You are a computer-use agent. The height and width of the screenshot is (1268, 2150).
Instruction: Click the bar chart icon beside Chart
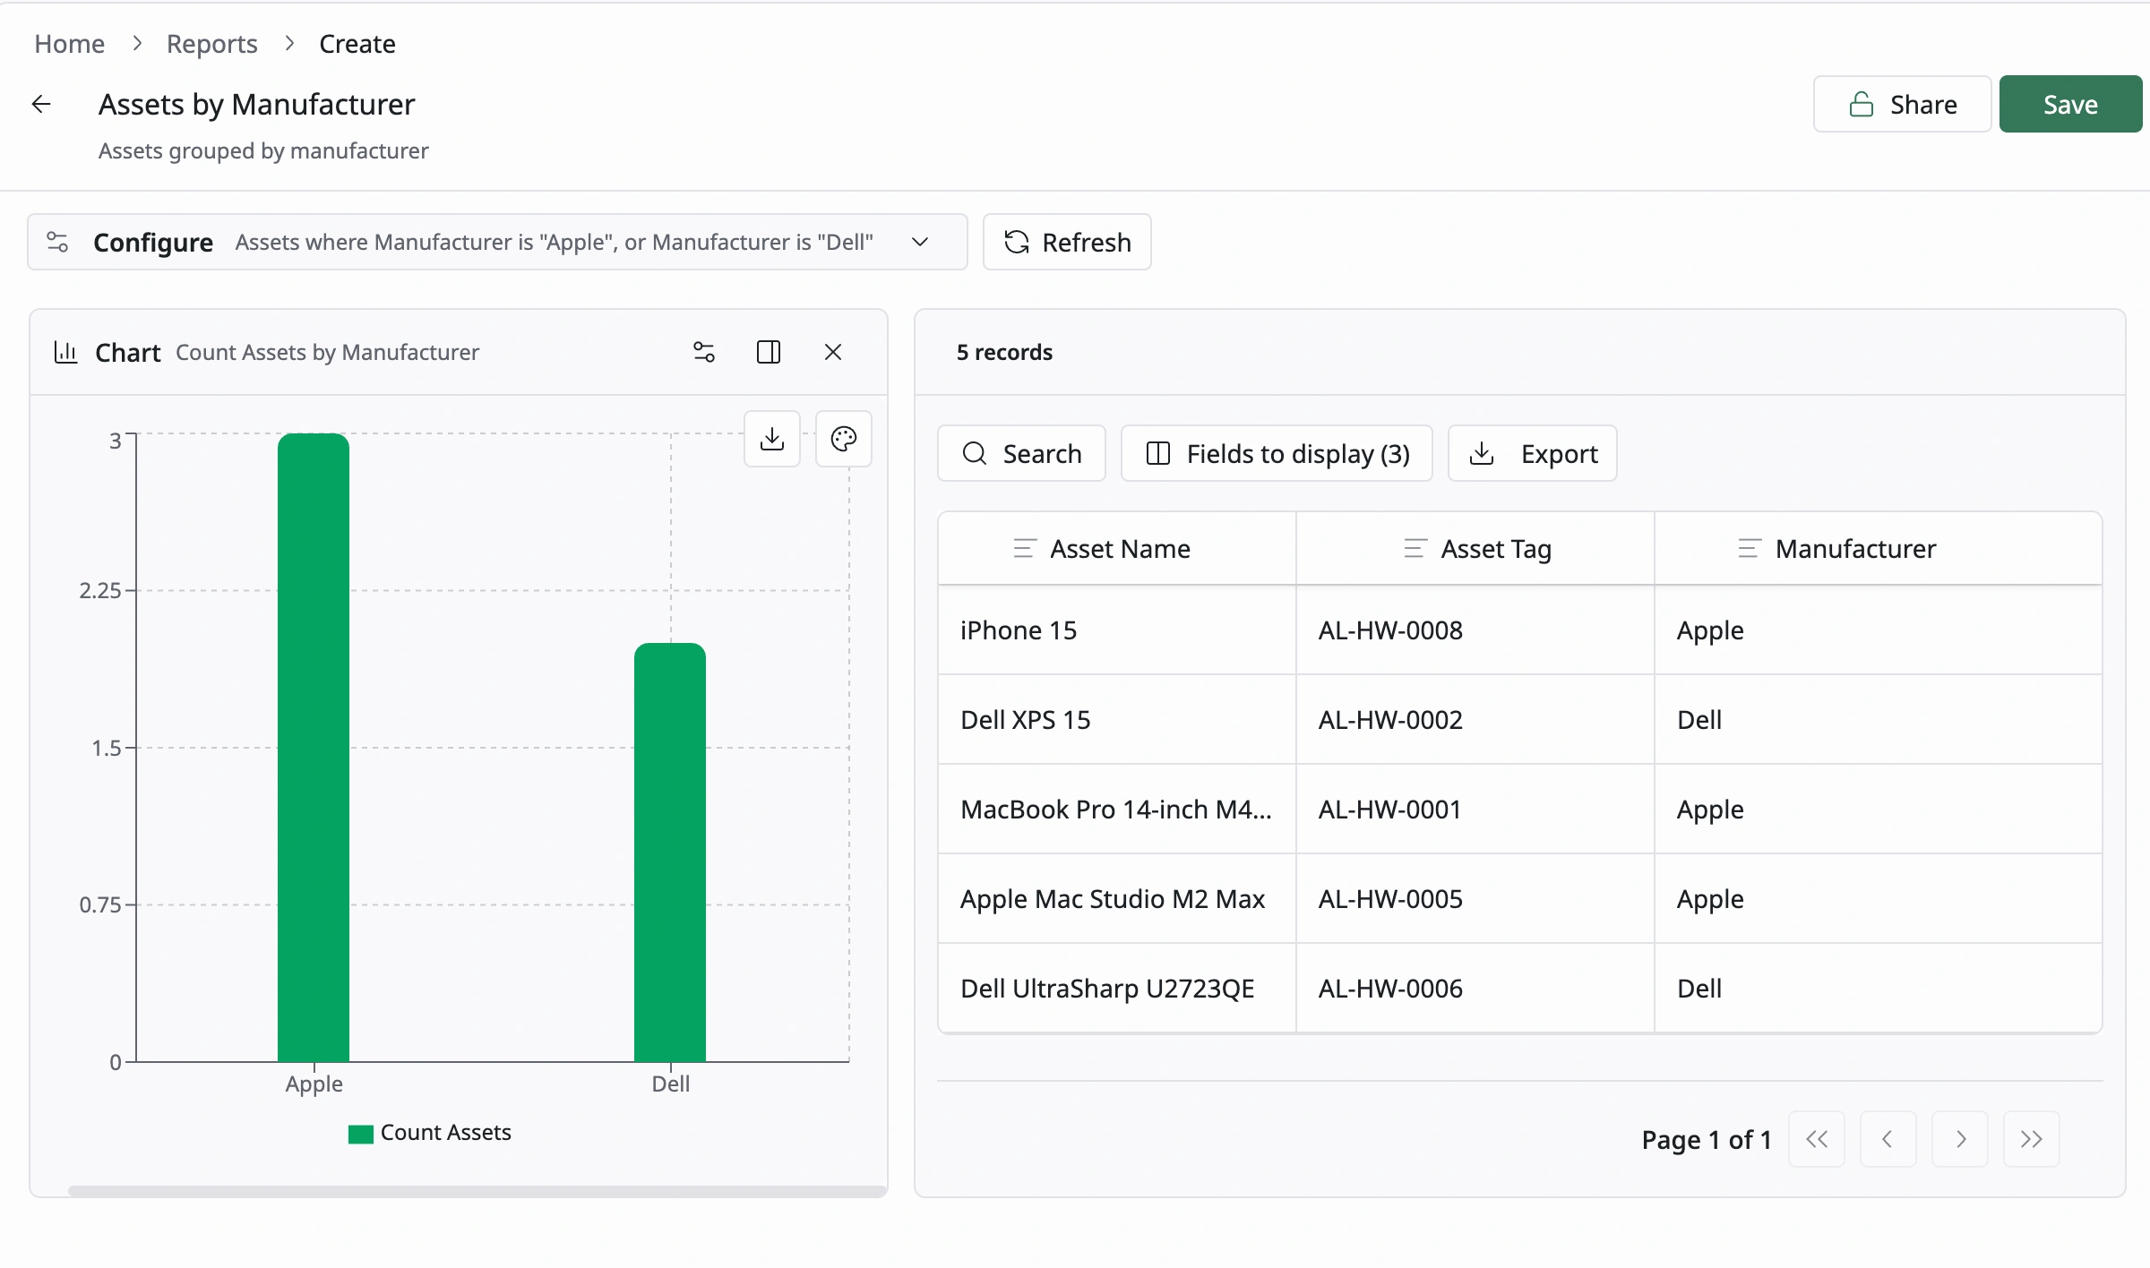click(65, 352)
